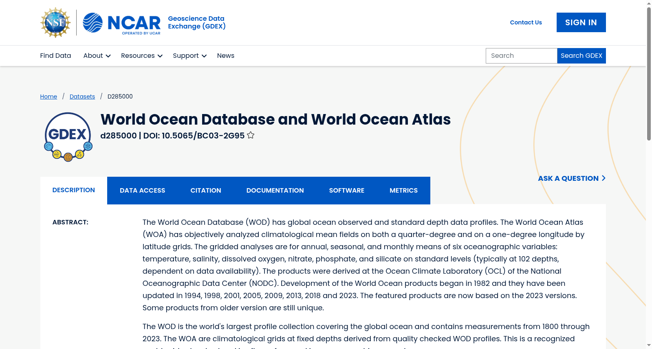The width and height of the screenshot is (652, 349).
Task: Expand the Resources dropdown menu
Action: pos(142,56)
